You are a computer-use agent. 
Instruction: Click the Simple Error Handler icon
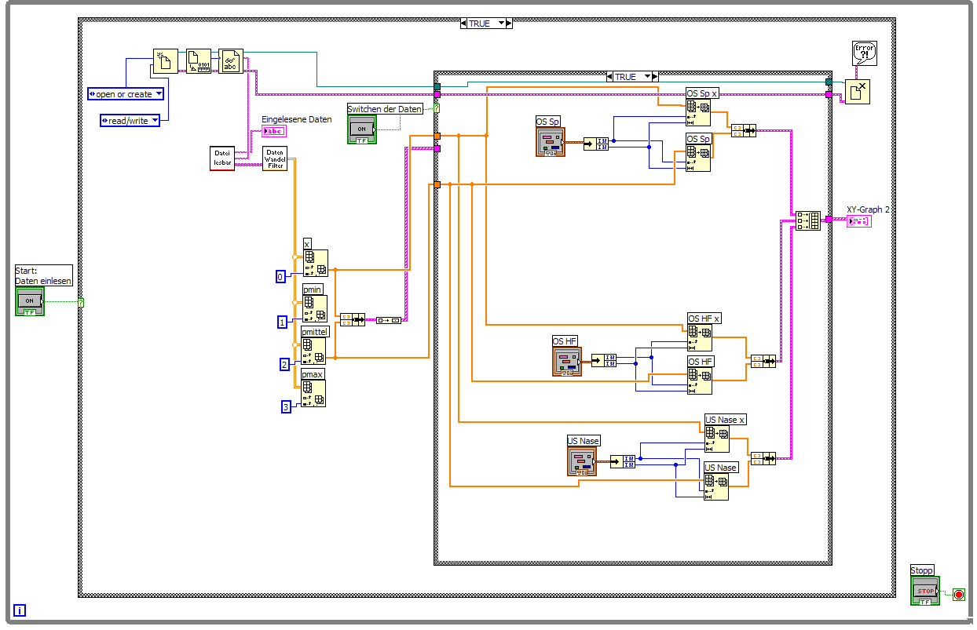[865, 54]
